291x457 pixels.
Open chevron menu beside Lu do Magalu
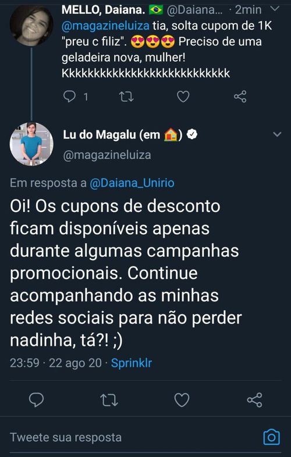pos(277,134)
